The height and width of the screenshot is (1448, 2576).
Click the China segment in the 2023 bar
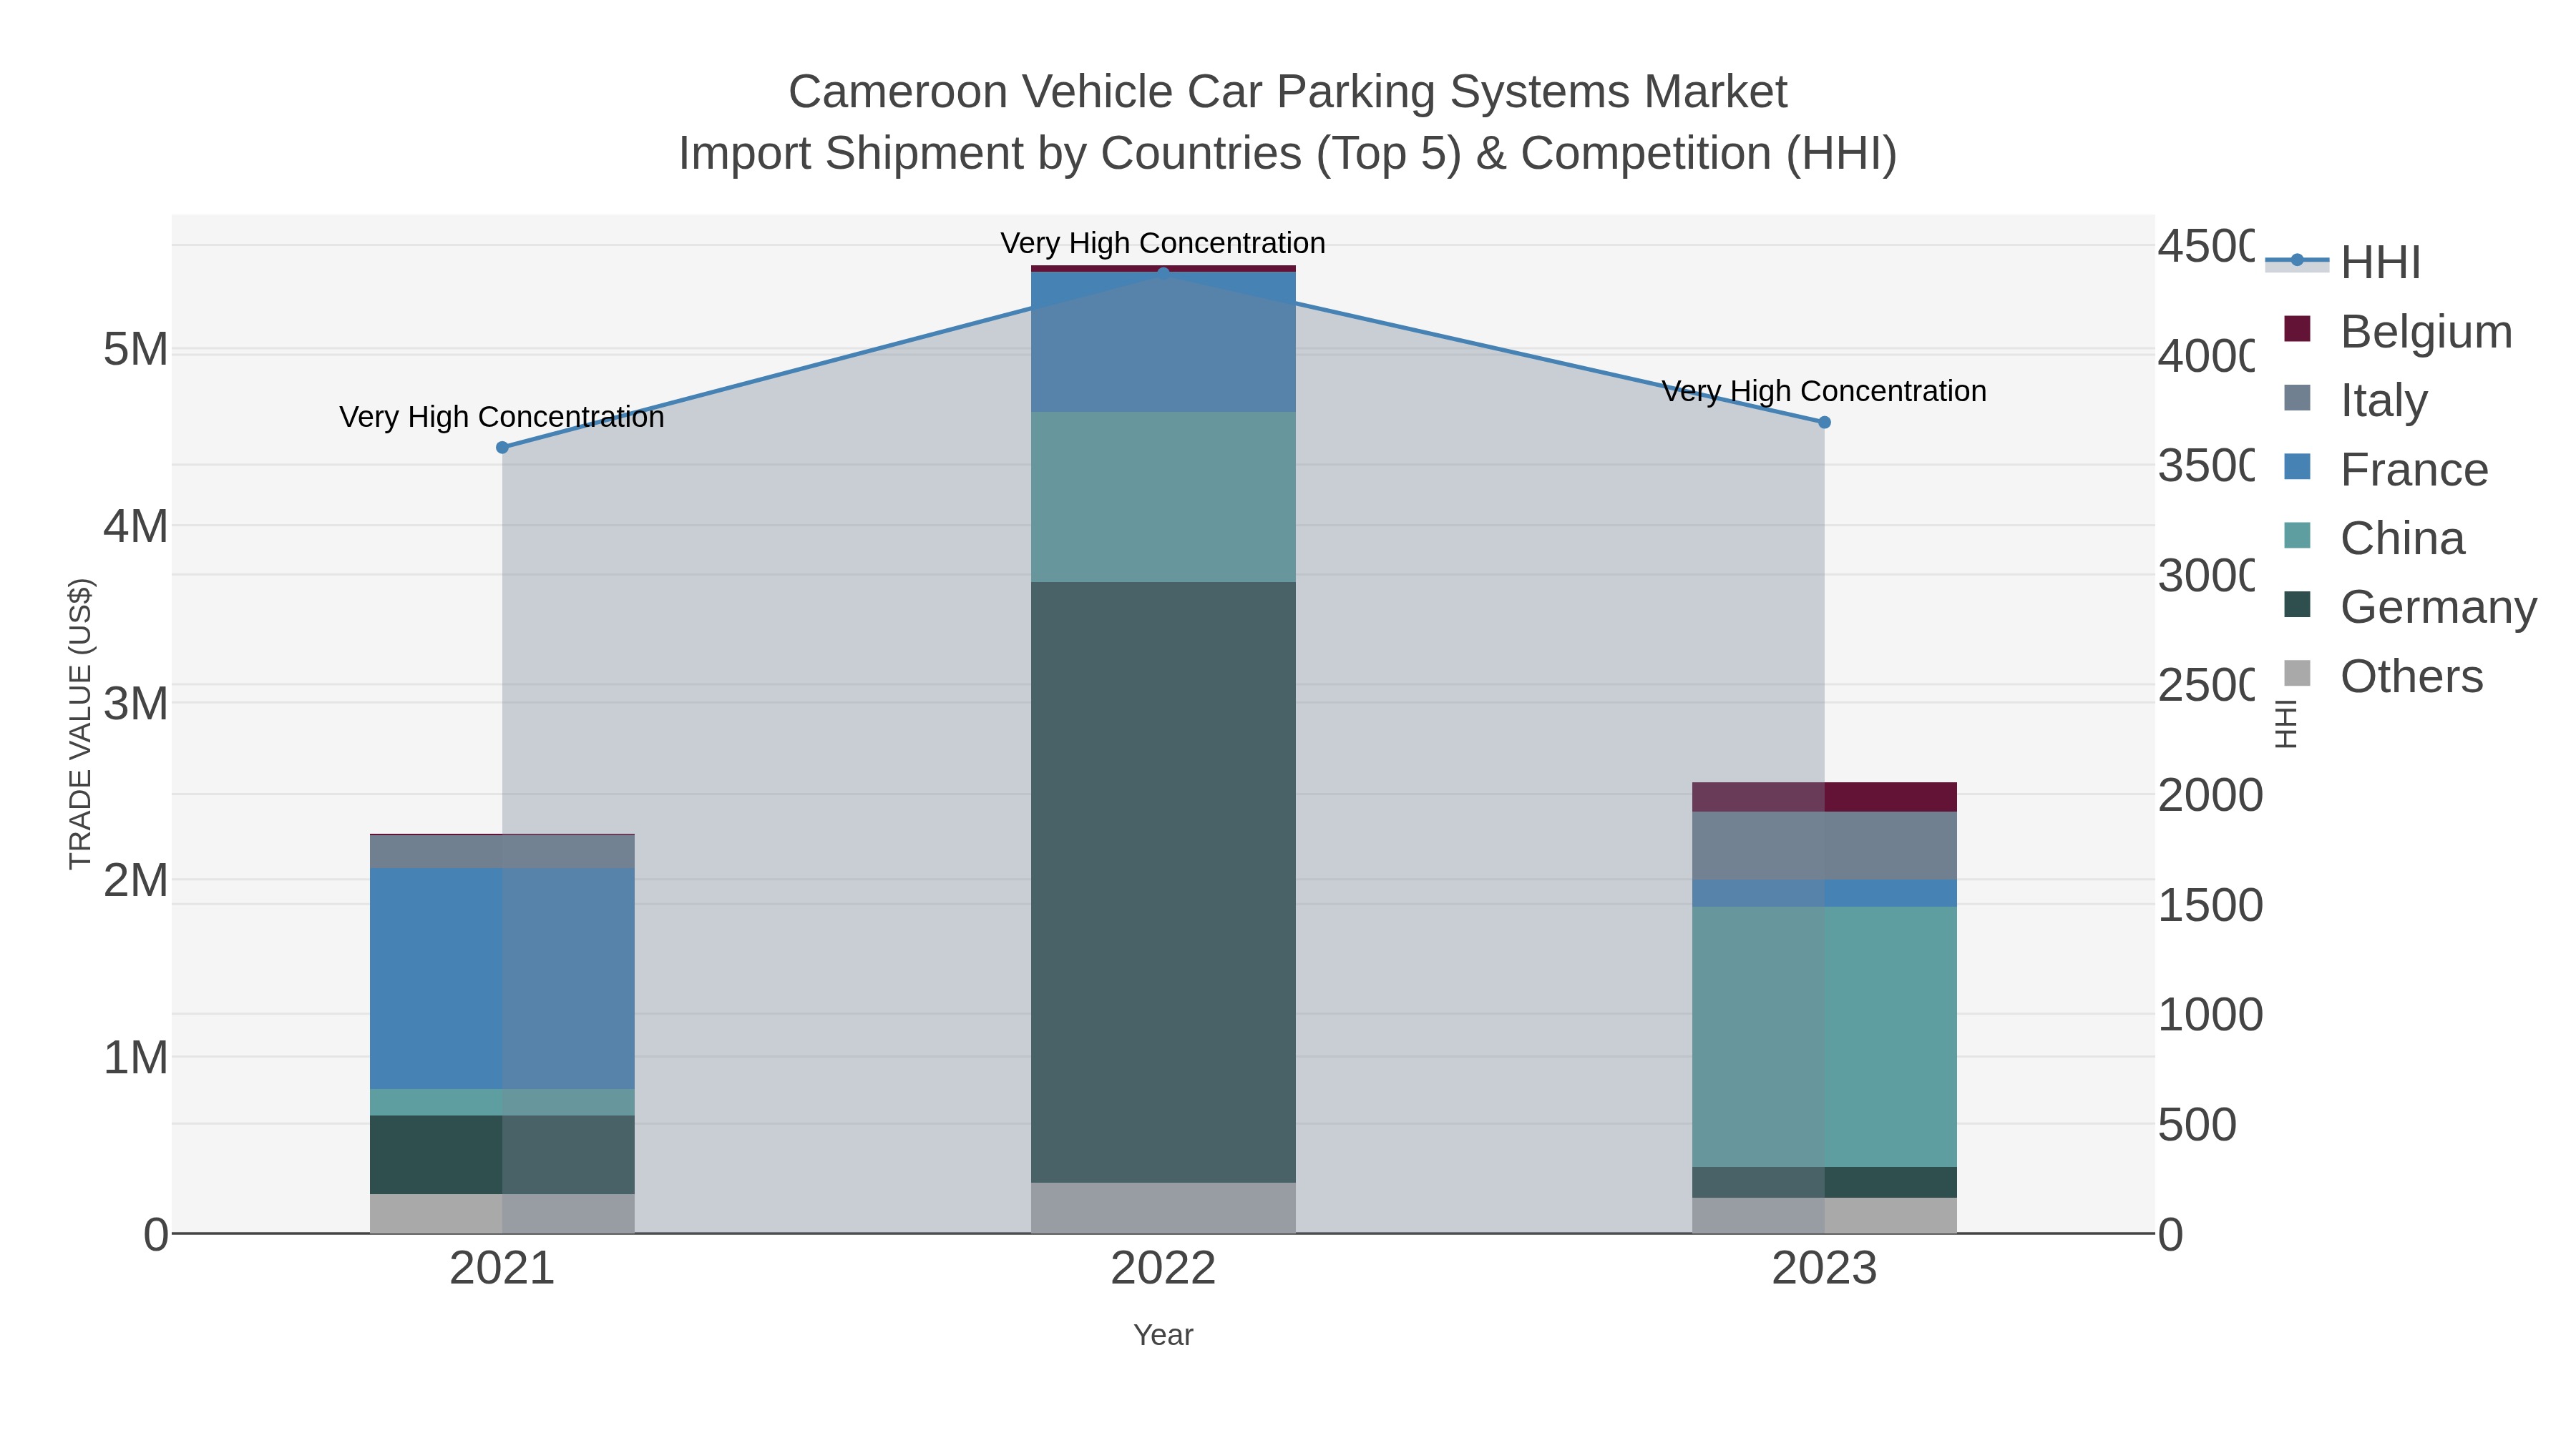click(1824, 1038)
